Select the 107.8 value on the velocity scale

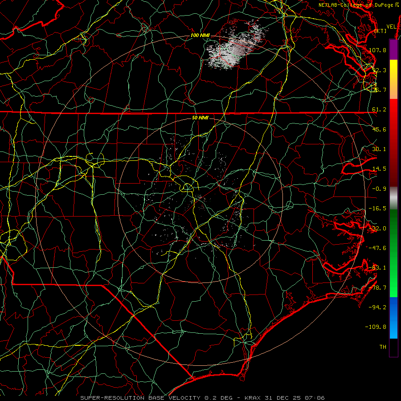point(377,50)
